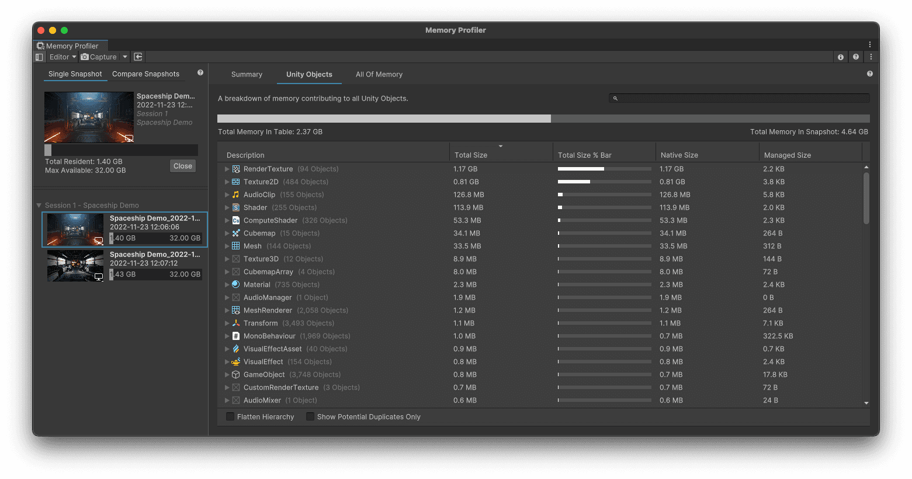Select the 12:06:06 Spaceship Demo snapshot thumbnail
The height and width of the screenshot is (479, 912).
[x=75, y=230]
